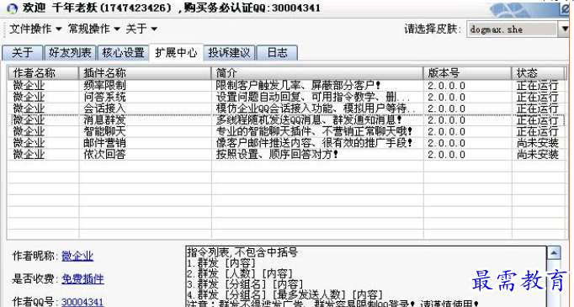Click the app logo icon in title bar
Image resolution: width=574 pixels, height=307 pixels.
tap(12, 8)
